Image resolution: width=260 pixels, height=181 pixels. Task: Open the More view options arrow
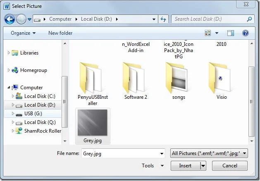pyautogui.click(x=217, y=33)
